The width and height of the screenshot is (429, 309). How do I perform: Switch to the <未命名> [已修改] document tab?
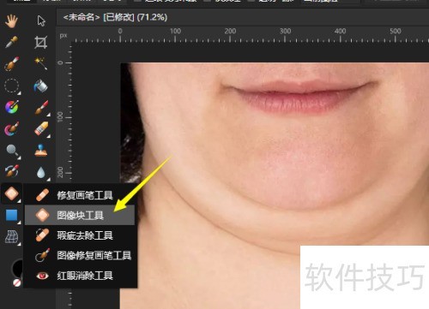115,17
